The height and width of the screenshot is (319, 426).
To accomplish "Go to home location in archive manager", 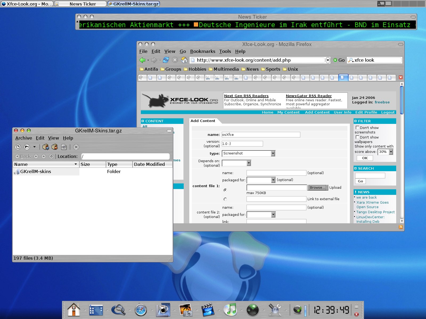I will pos(51,156).
